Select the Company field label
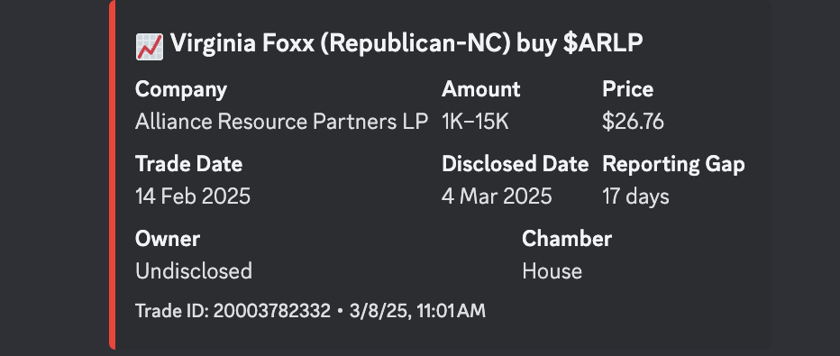Screen dimensions: 840x356 pos(181,89)
